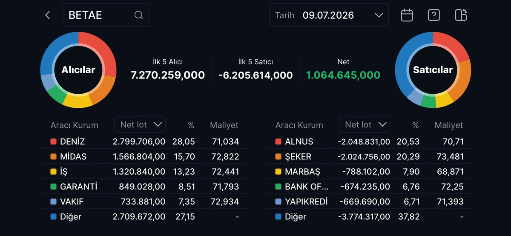Click the Alıcılar donut chart

click(78, 69)
